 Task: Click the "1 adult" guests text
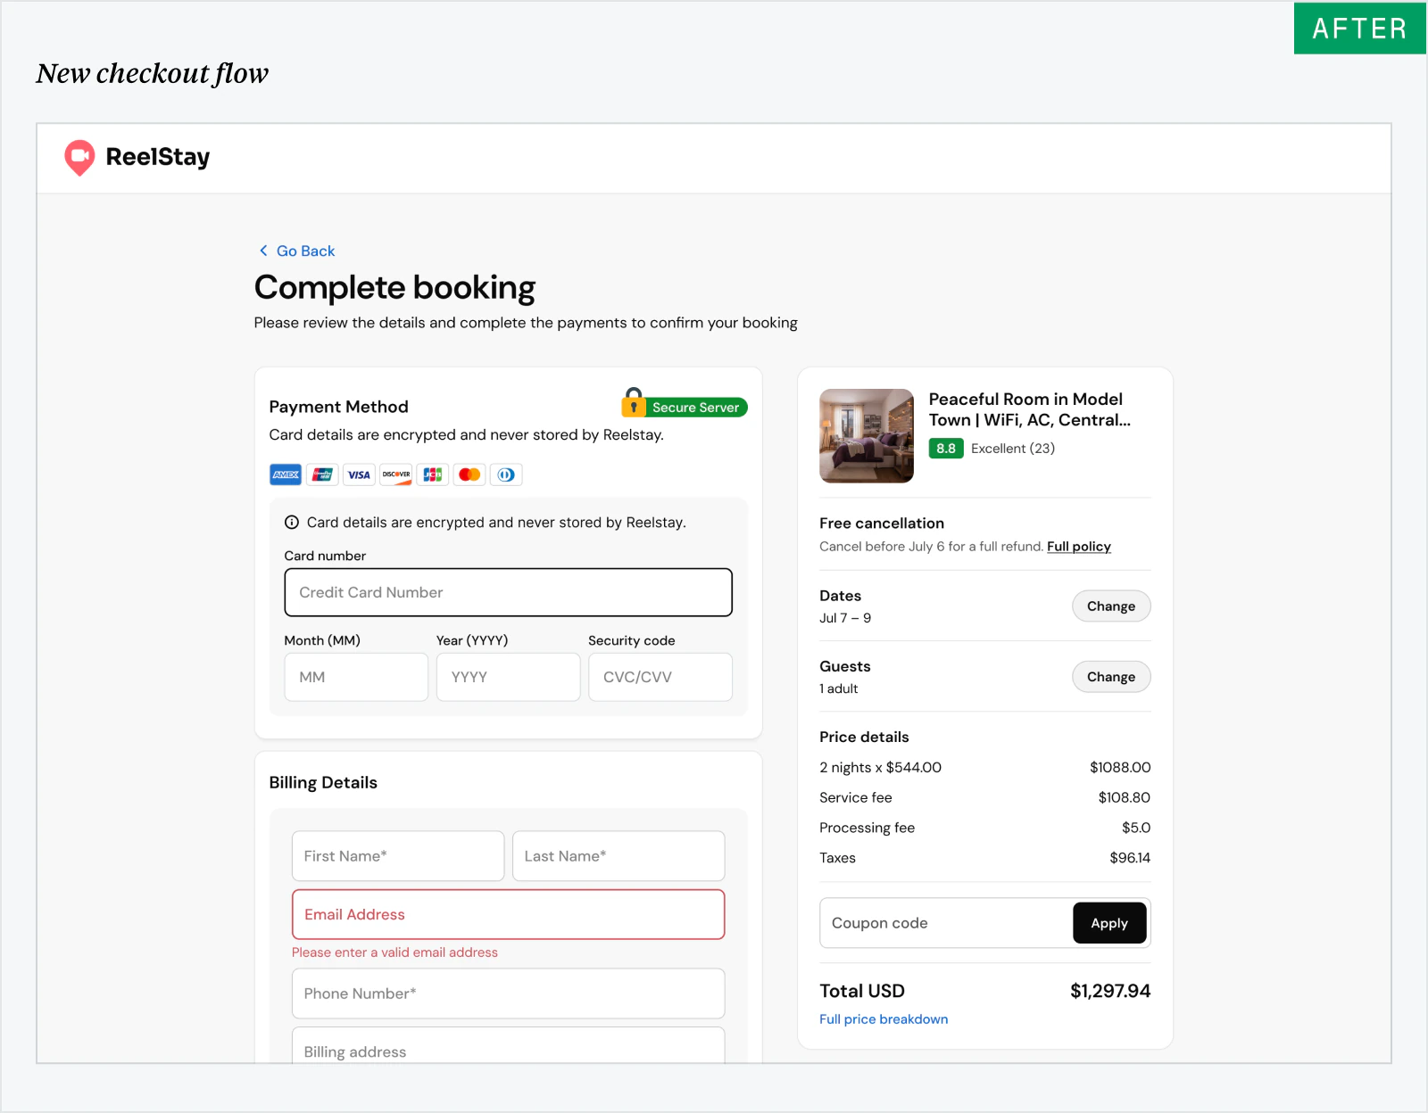point(839,688)
